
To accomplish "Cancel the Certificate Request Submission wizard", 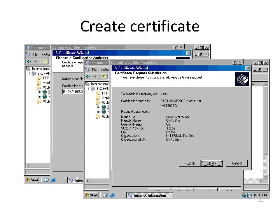I will (236, 163).
